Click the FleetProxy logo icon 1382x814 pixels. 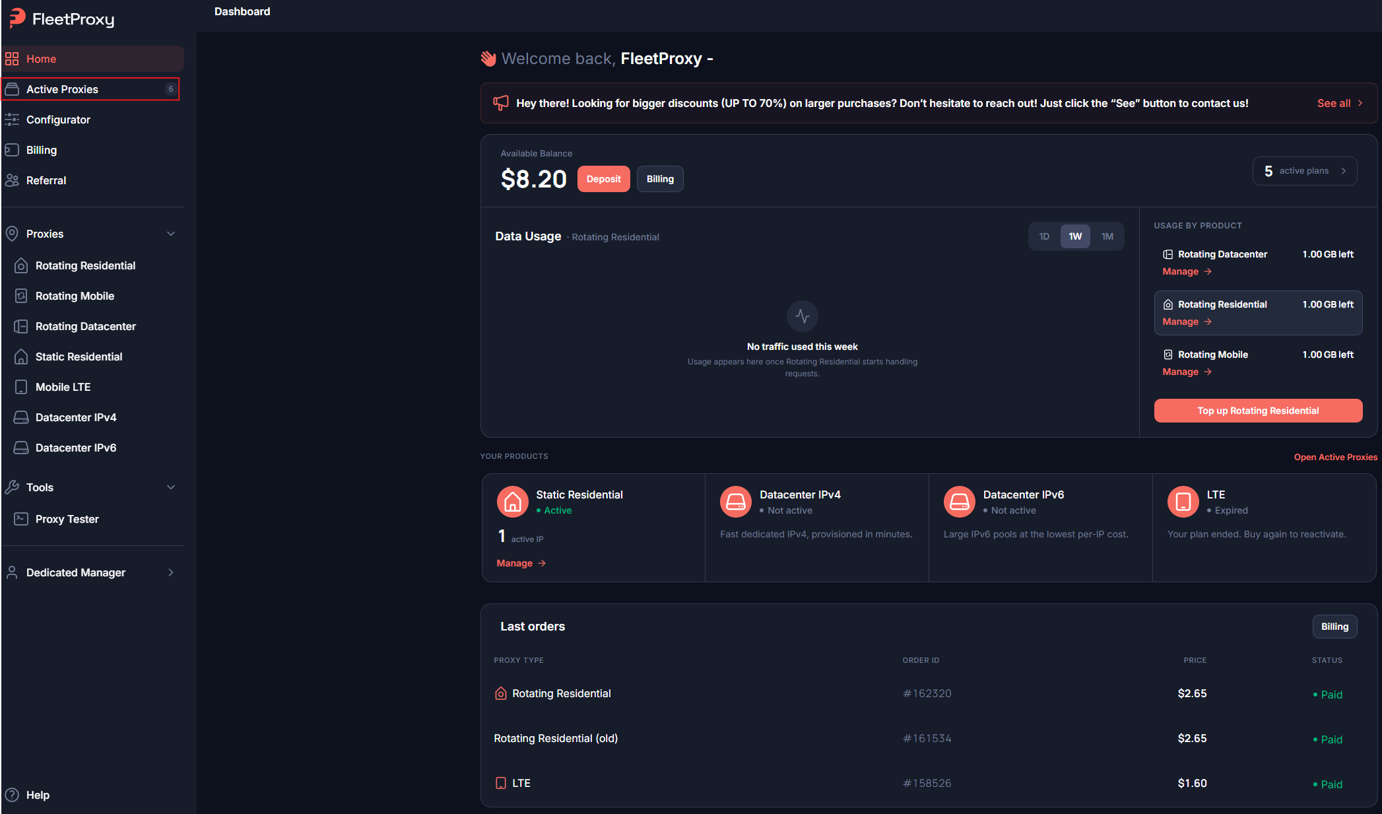pyautogui.click(x=17, y=18)
